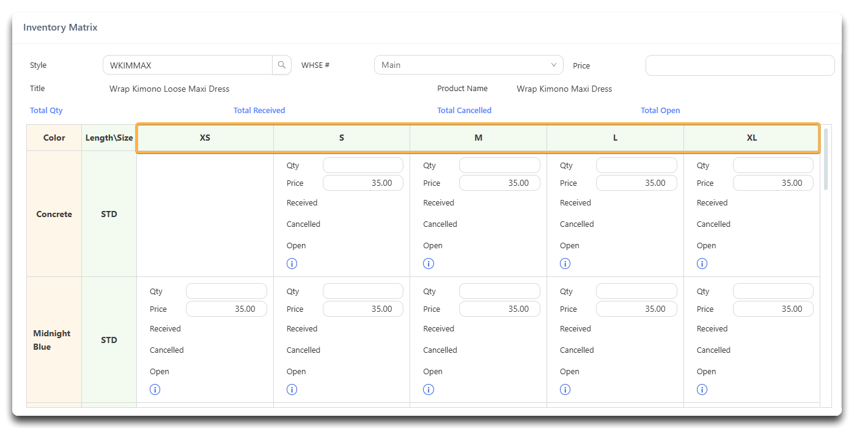
Task: Click Price field for Concrete size XL
Action: click(773, 183)
